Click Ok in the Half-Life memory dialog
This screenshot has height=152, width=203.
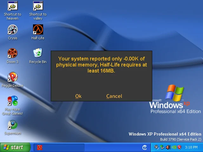[x=78, y=96]
